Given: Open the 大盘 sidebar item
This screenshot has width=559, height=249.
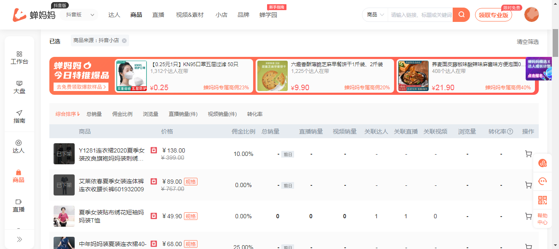Looking at the screenshot, I should point(19,87).
